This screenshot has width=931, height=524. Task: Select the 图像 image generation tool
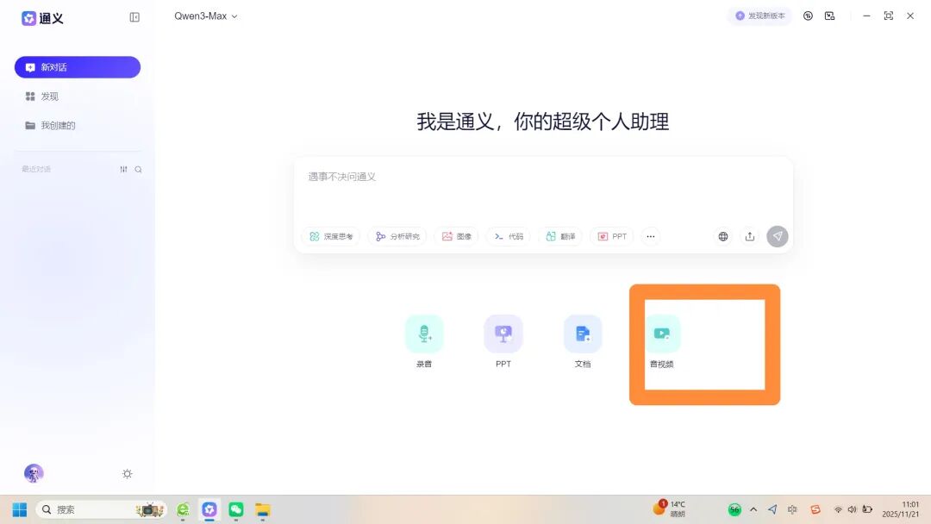point(455,235)
